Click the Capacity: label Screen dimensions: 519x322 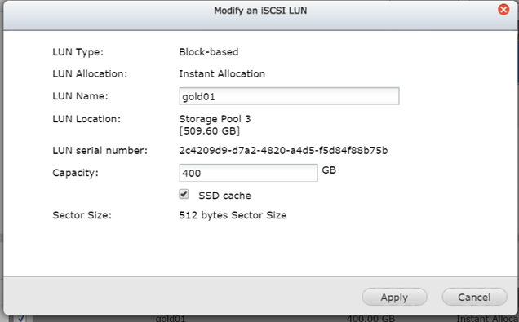coord(75,173)
